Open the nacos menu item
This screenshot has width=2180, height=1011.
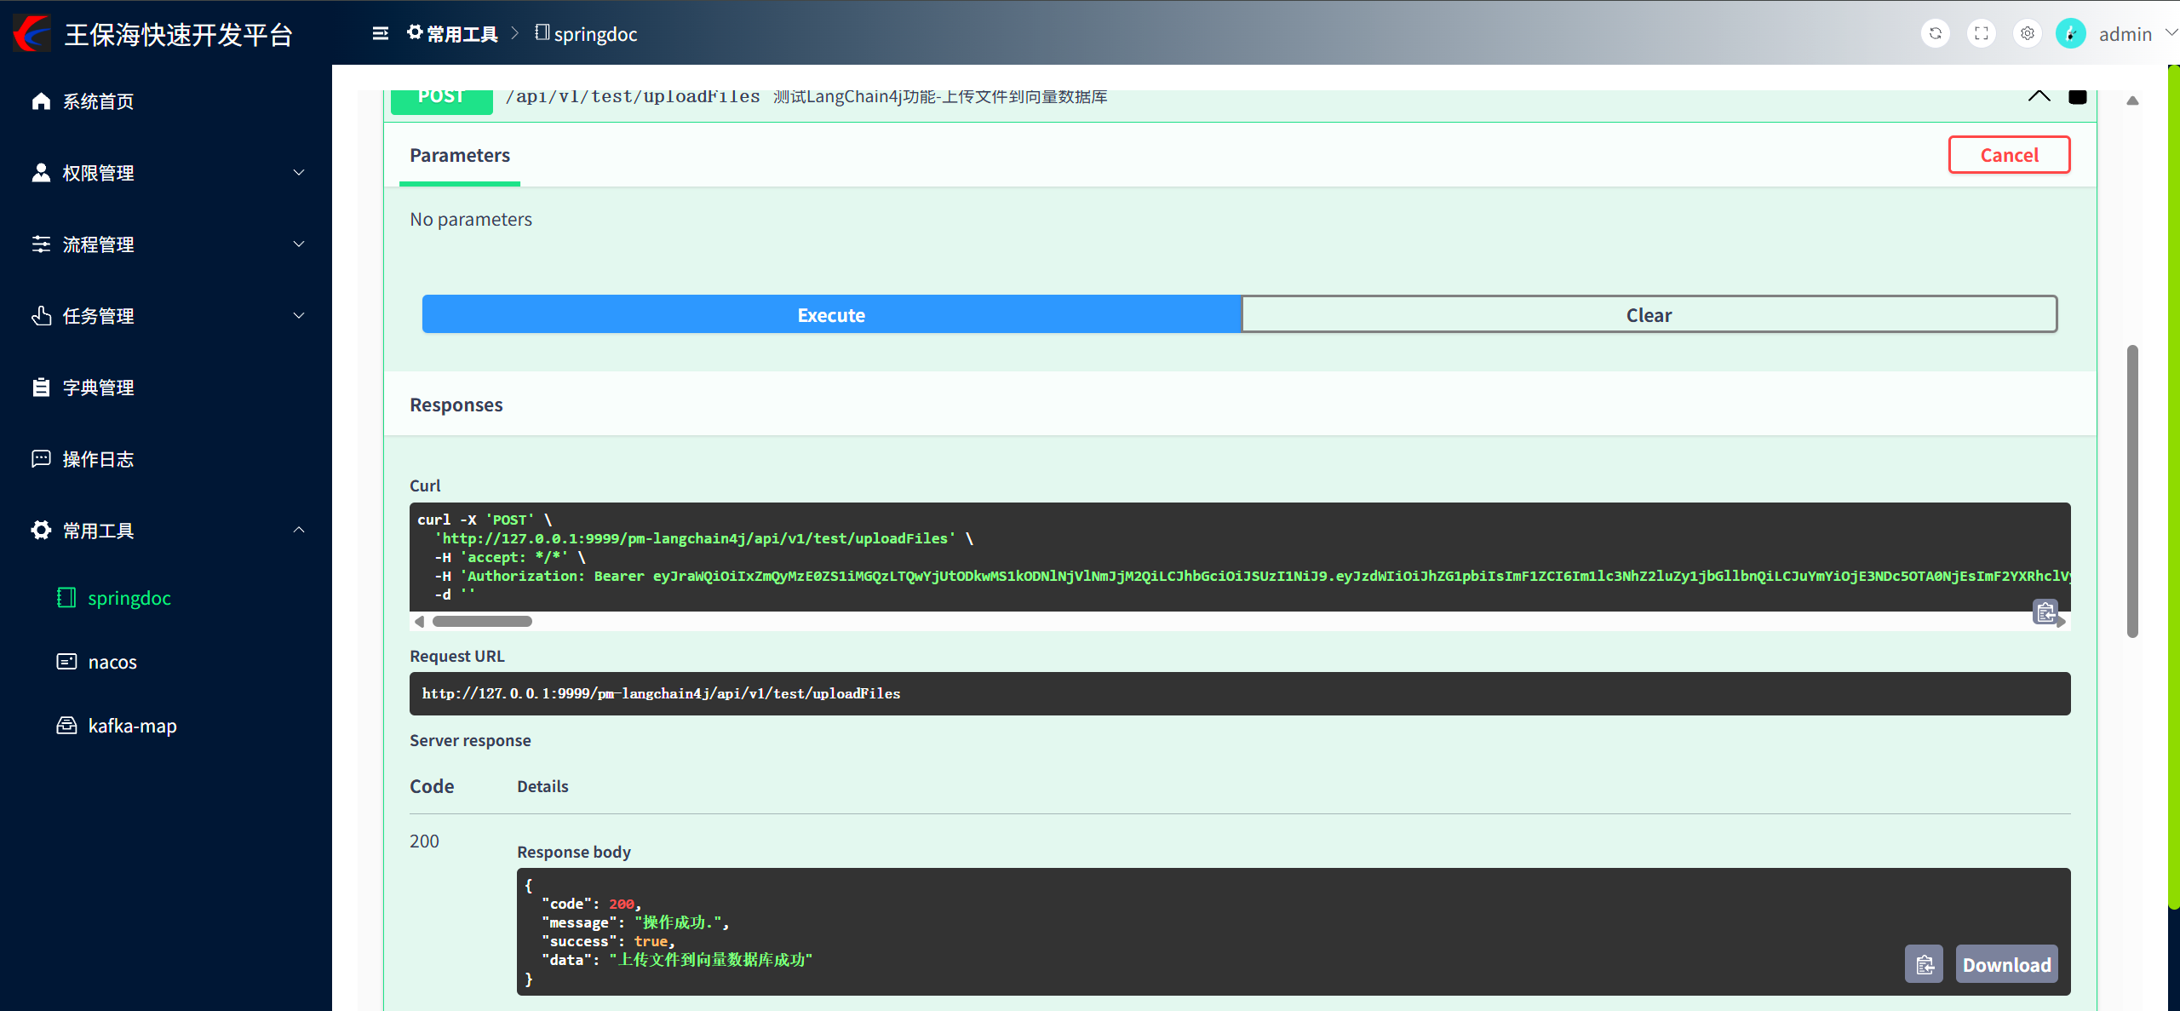112,662
